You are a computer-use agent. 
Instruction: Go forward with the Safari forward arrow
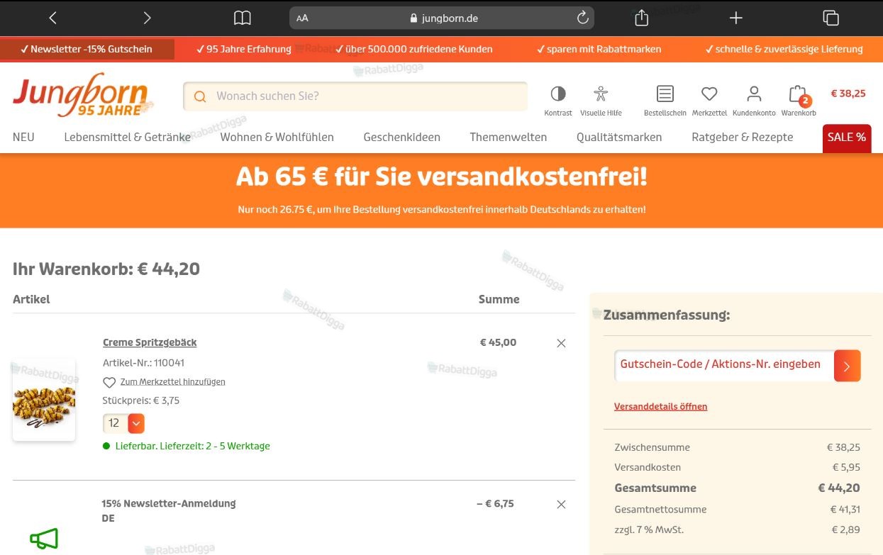pos(147,18)
